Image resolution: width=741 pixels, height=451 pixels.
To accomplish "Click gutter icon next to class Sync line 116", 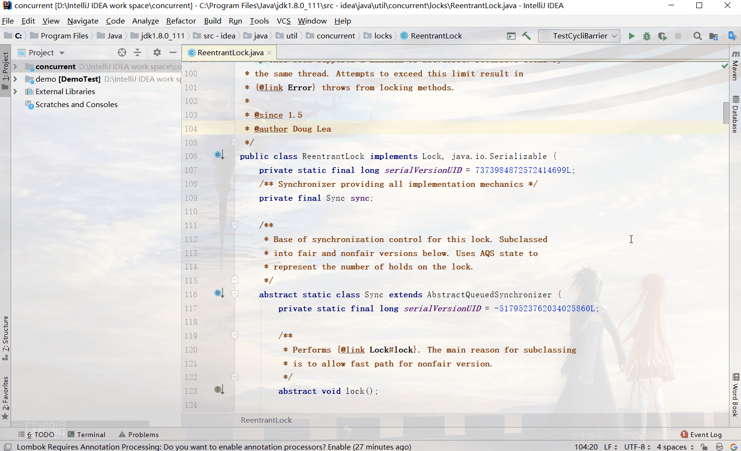I will [219, 293].
